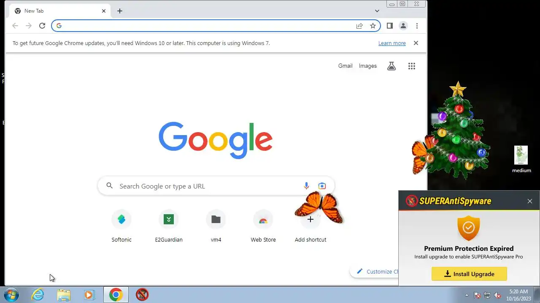The height and width of the screenshot is (303, 540).
Task: Click the back navigation arrow
Action: (15, 26)
